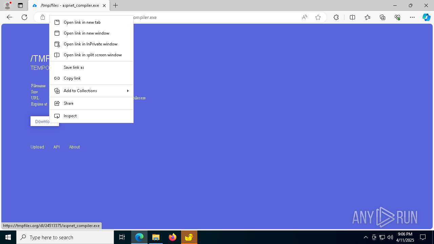
Task: Open volume control tray icon
Action: [390, 237]
